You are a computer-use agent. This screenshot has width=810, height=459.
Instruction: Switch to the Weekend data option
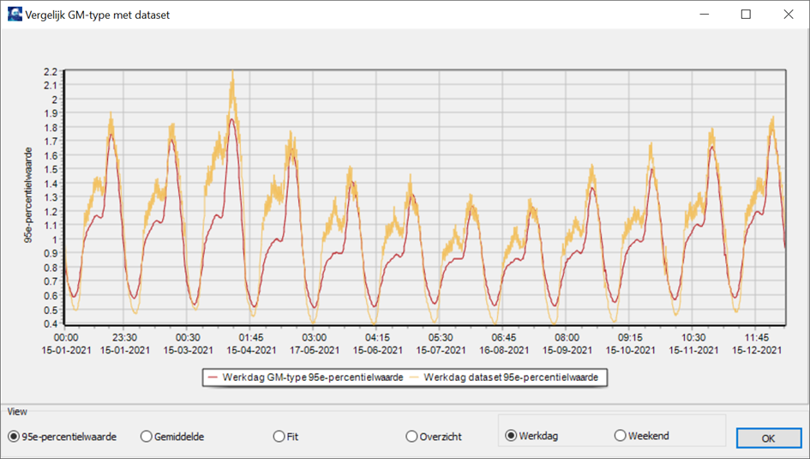pyautogui.click(x=621, y=436)
